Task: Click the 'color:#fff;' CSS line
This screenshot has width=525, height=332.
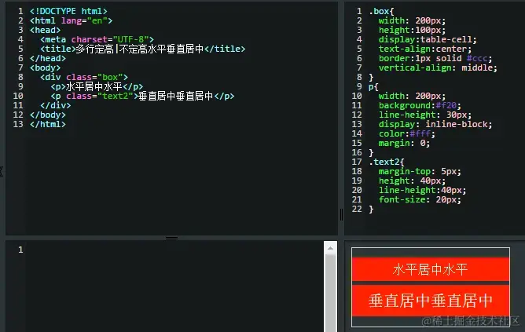Action: [x=407, y=133]
